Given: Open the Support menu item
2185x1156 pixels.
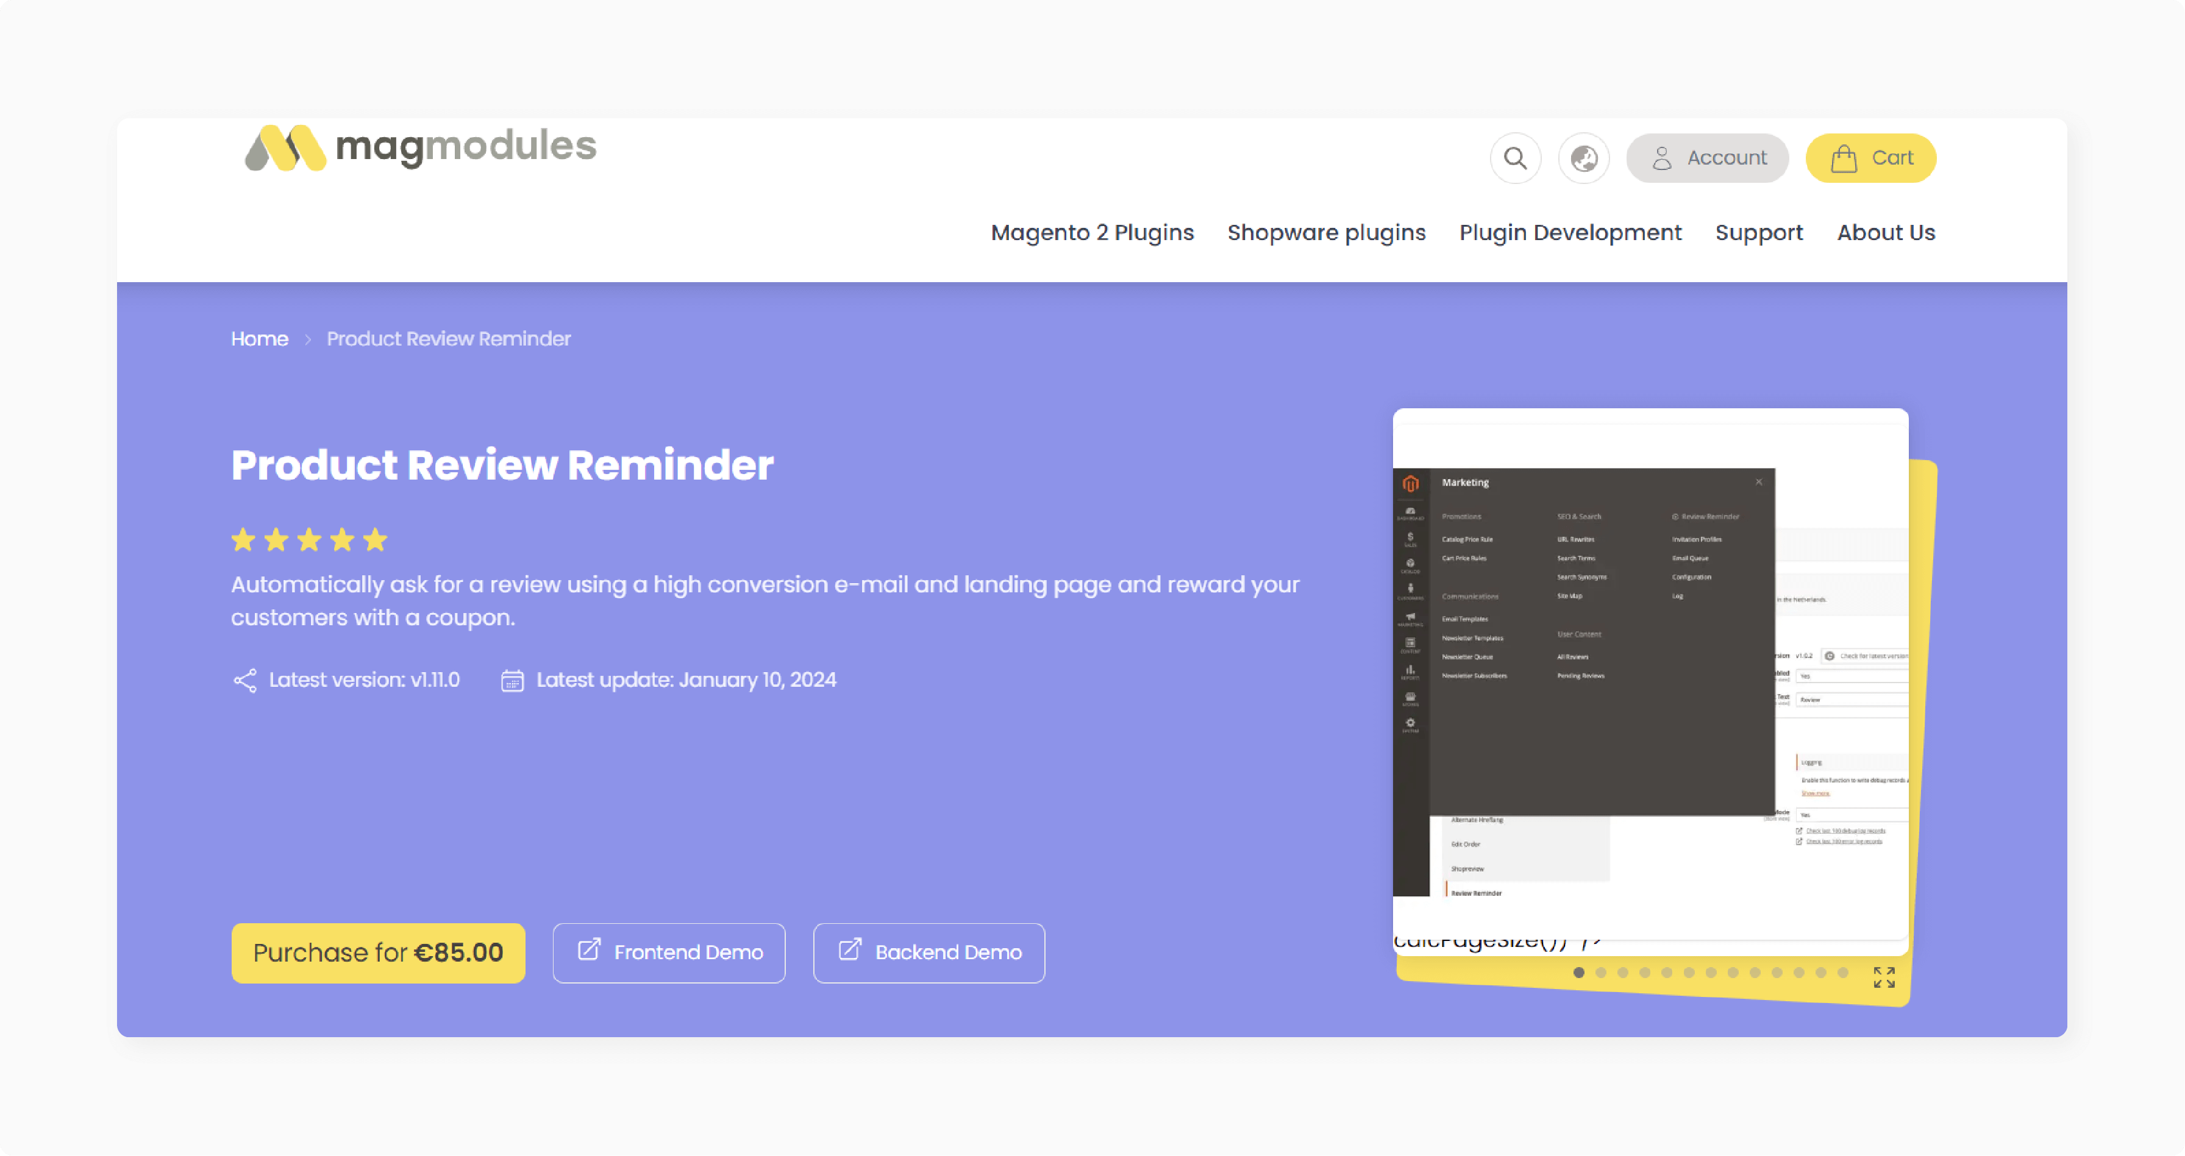Looking at the screenshot, I should [1758, 232].
